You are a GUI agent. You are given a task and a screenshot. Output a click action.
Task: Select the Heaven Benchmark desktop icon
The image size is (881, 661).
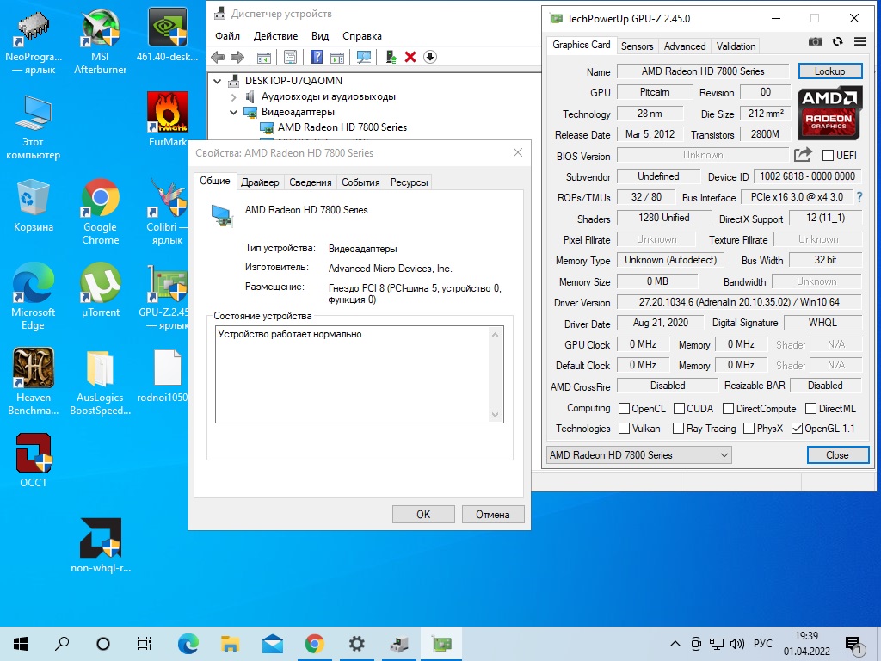pyautogui.click(x=34, y=381)
